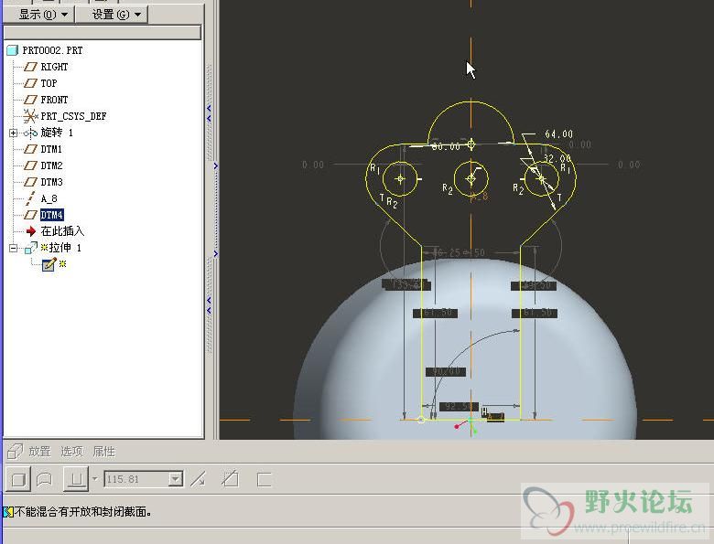Select DTM2 datum plane in tree
714x544 pixels.
(51, 165)
